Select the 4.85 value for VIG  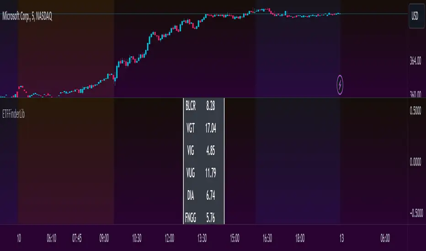[211, 150]
